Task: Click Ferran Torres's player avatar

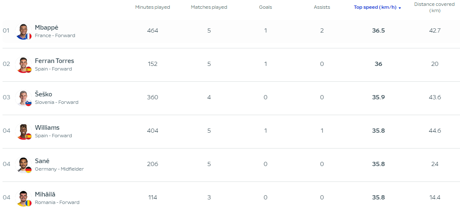Action: tap(23, 65)
